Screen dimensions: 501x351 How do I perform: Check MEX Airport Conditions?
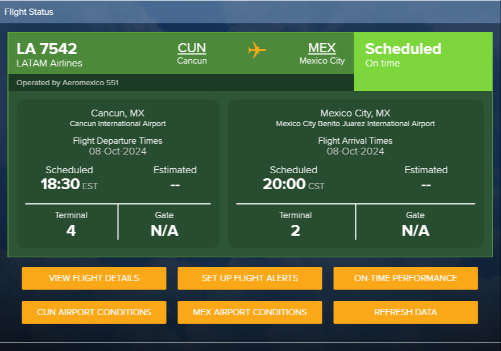pos(250,312)
